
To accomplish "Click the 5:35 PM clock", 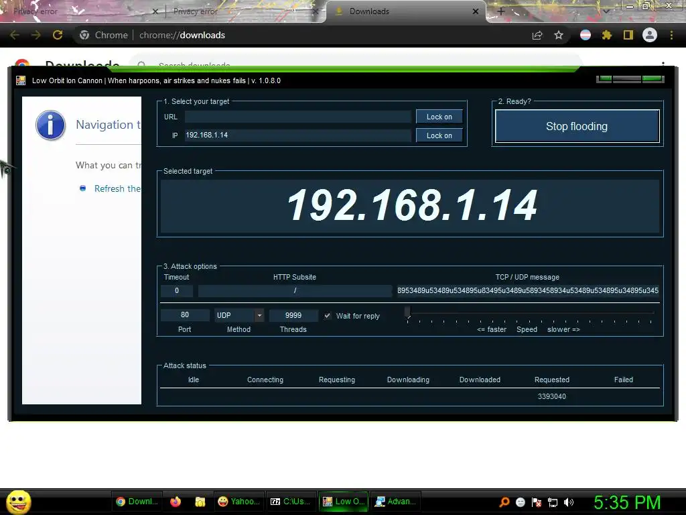I will 627,502.
